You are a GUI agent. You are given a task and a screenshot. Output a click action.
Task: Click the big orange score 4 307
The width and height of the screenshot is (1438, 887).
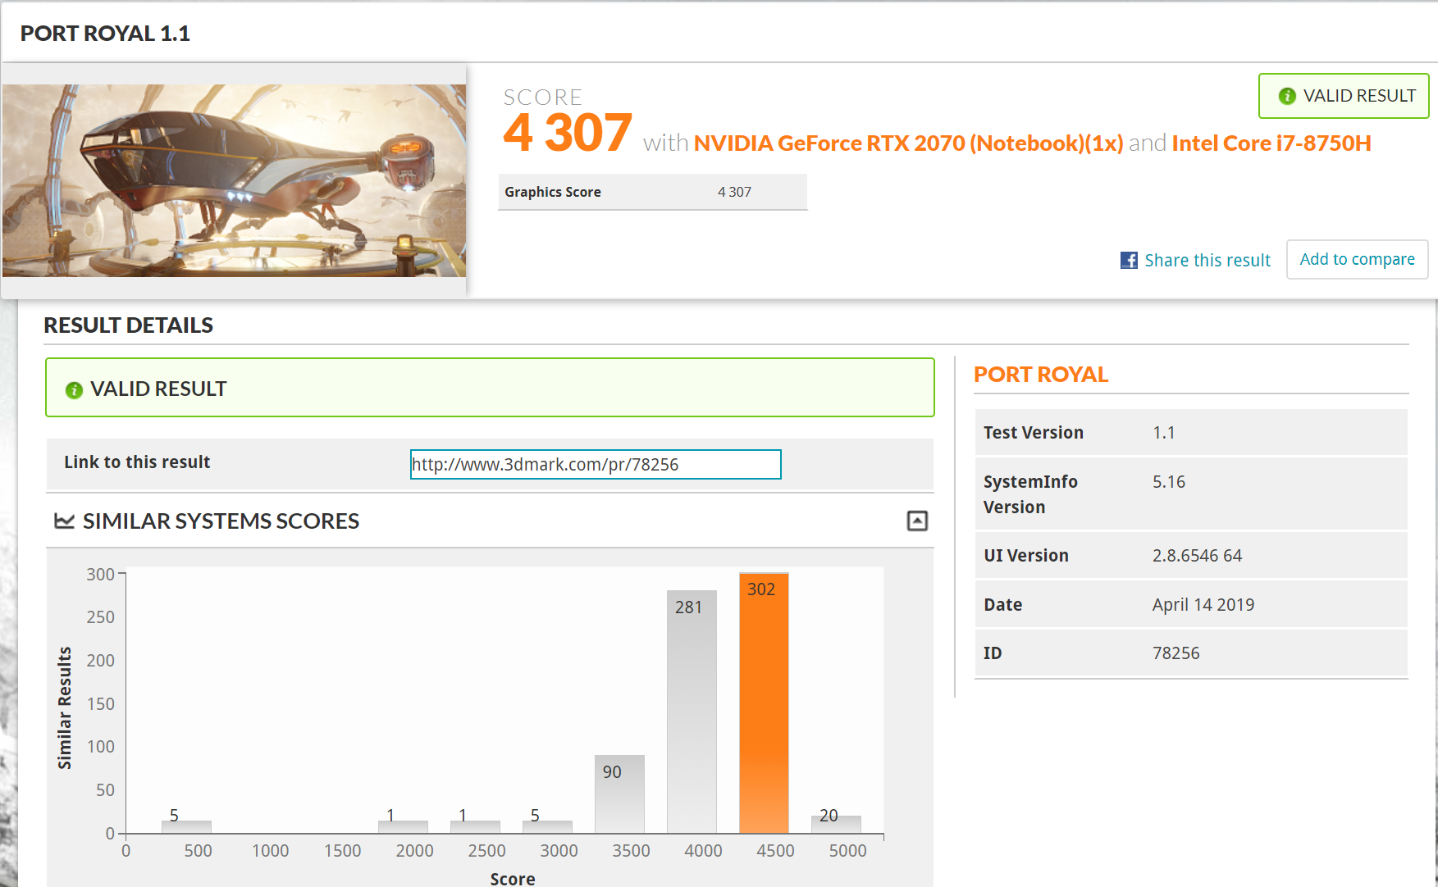568,133
